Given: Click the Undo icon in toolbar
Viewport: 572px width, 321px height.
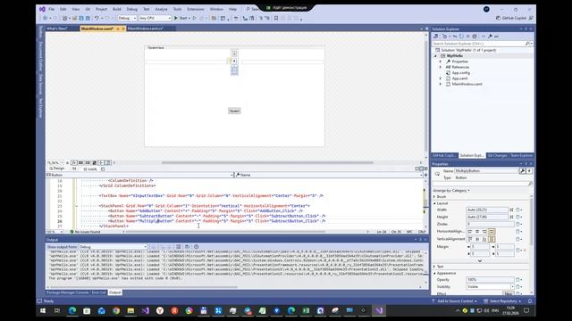Looking at the screenshot, I should (x=97, y=18).
